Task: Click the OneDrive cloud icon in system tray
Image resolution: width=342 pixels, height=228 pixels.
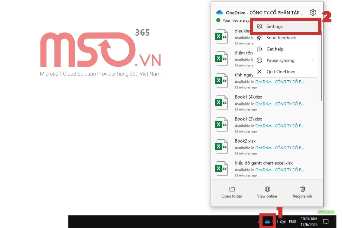Action: pos(267,222)
